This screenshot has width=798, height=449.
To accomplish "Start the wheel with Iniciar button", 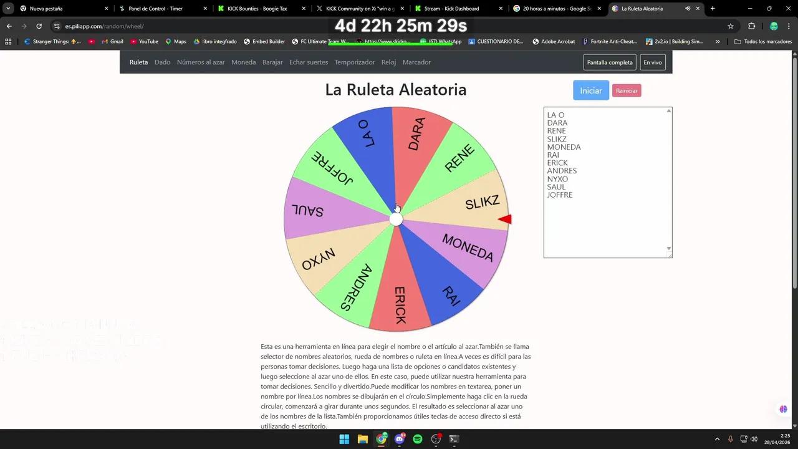I will pyautogui.click(x=591, y=90).
